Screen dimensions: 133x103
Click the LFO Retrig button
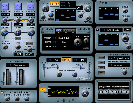click(x=86, y=48)
